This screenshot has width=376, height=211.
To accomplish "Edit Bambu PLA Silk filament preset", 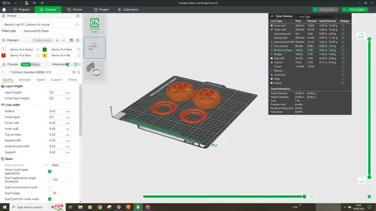I will pos(79,55).
